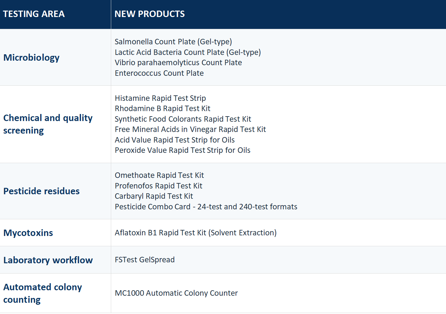Click Histamine Rapid Test Strip entry
Viewport: 446px width, 314px height.
pyautogui.click(x=160, y=98)
